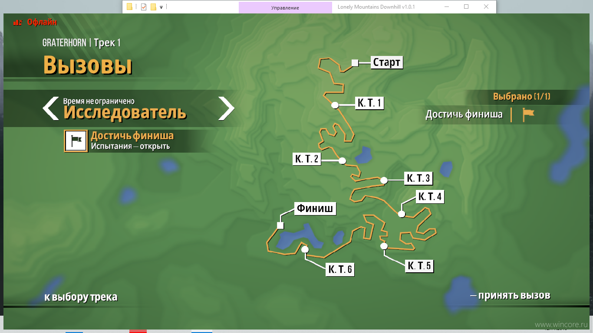Minimize the Explorer window

click(x=447, y=7)
